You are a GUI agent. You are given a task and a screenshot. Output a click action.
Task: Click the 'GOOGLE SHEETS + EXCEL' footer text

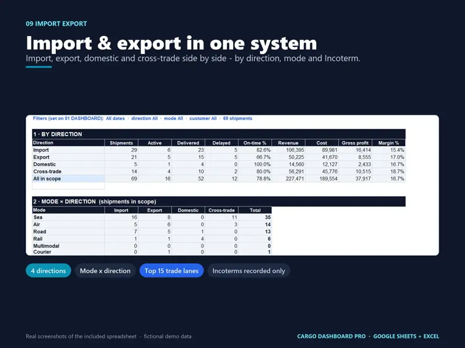click(406, 336)
